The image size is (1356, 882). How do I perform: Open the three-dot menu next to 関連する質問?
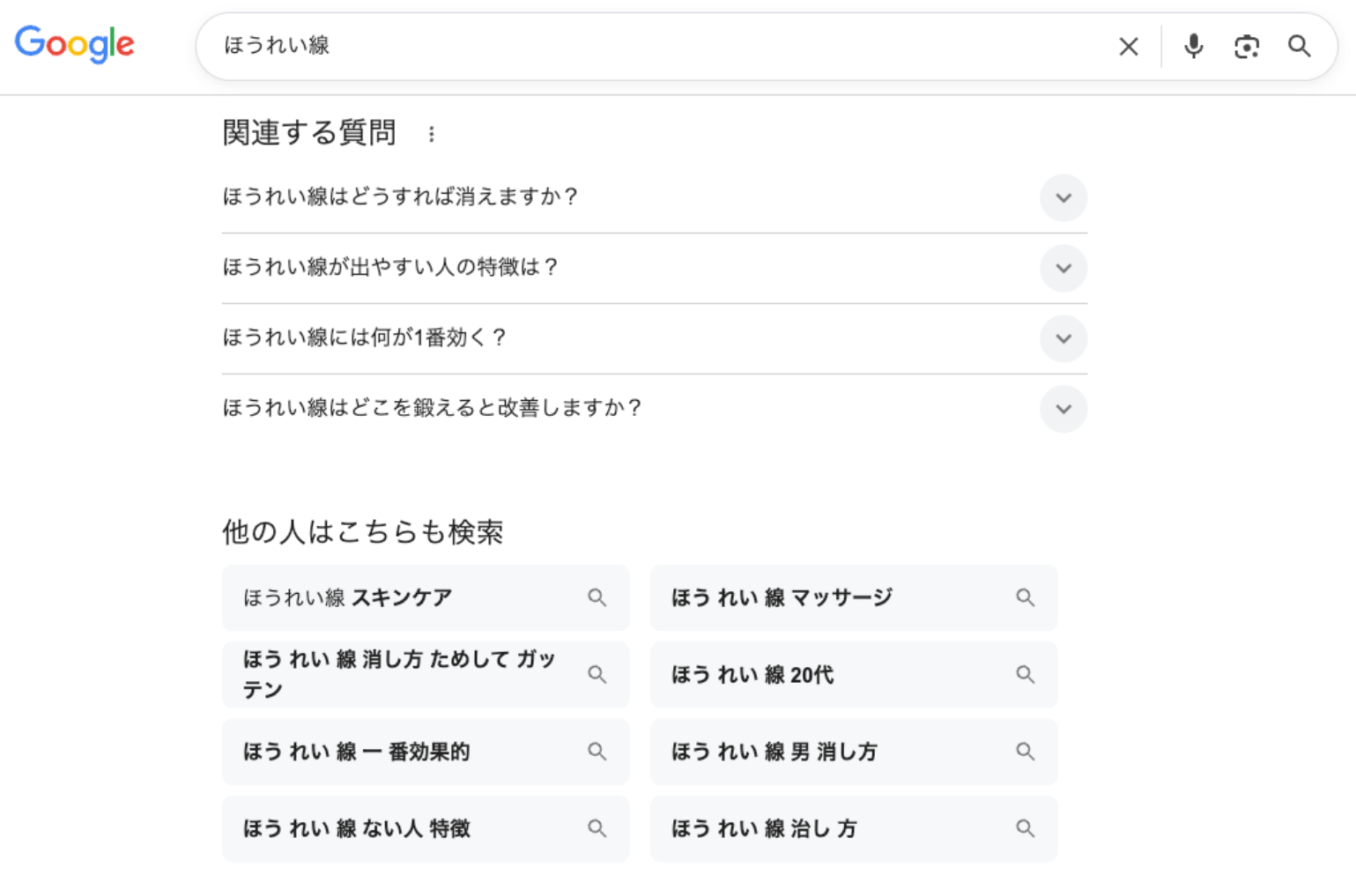click(431, 134)
